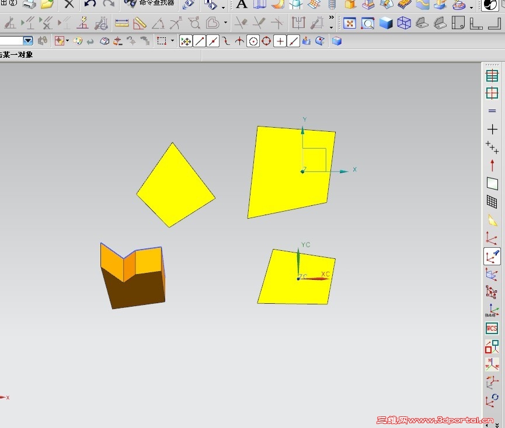Viewport: 505px width, 428px height.
Task: Click the highlighted WCS Dynamics icon
Action: (492, 257)
